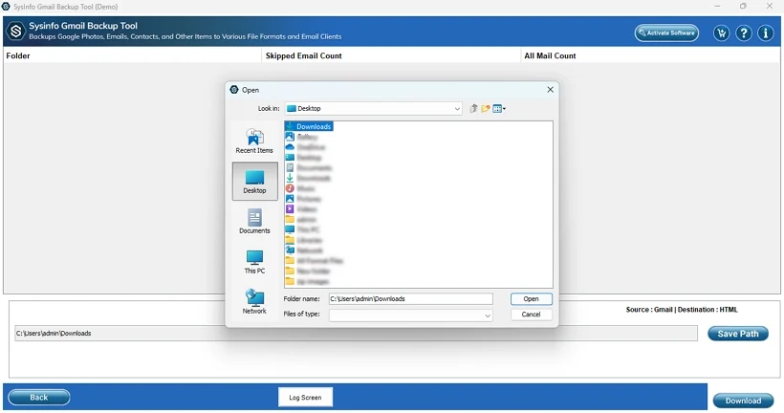The image size is (784, 413).
Task: Click the Folder name input field
Action: [x=410, y=299]
